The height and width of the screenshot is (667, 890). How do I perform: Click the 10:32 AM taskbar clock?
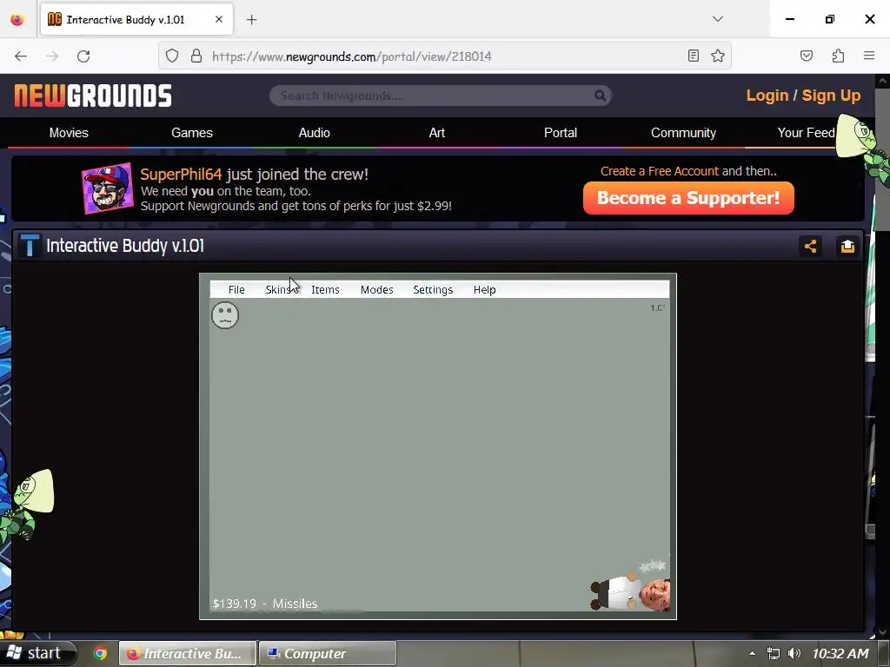pos(840,653)
